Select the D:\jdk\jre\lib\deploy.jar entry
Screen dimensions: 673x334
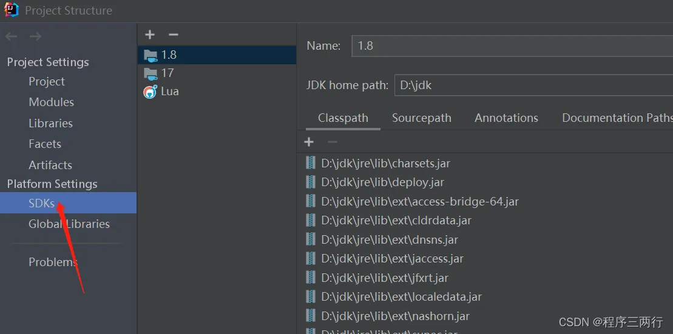(382, 182)
